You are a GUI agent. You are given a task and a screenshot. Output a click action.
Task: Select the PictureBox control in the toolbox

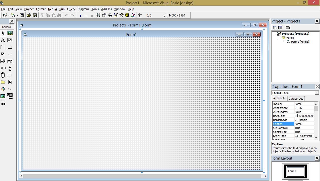coord(10,33)
